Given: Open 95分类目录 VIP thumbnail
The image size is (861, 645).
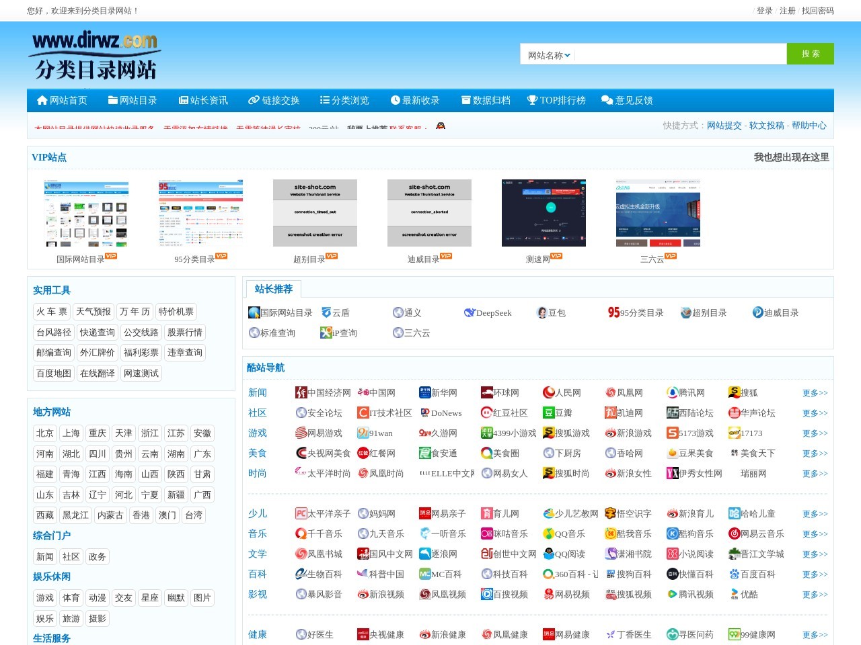Looking at the screenshot, I should (x=200, y=213).
